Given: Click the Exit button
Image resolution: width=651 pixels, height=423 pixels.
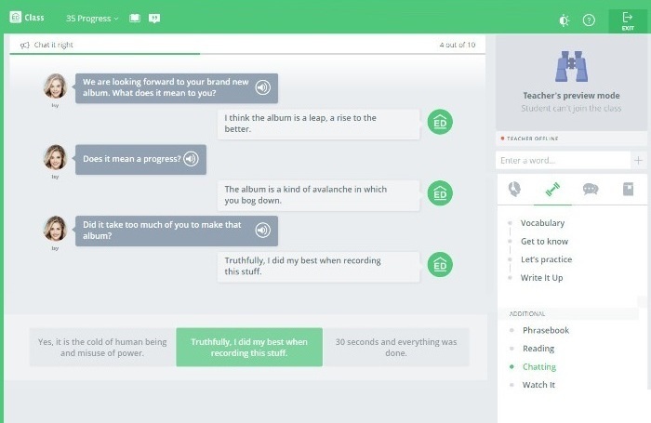Looking at the screenshot, I should click(x=628, y=20).
